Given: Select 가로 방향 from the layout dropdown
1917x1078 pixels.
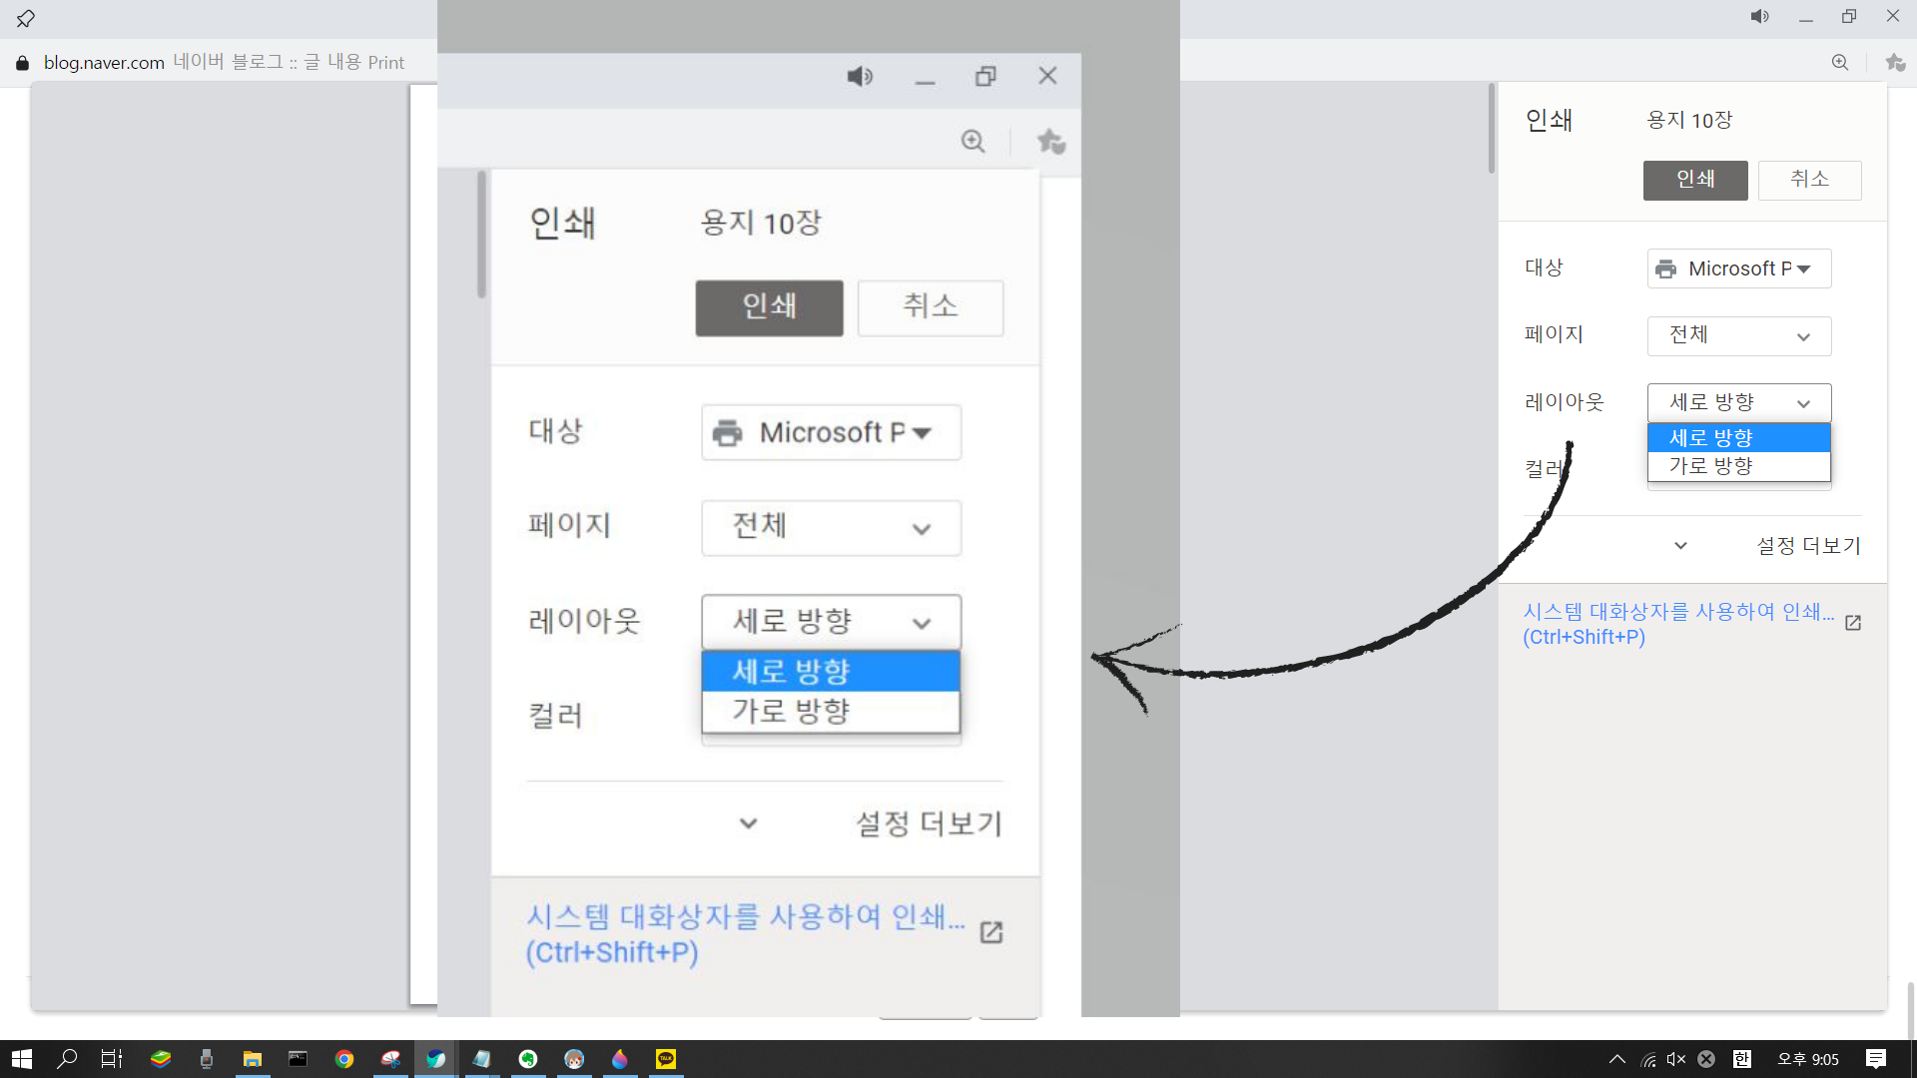Looking at the screenshot, I should (831, 711).
